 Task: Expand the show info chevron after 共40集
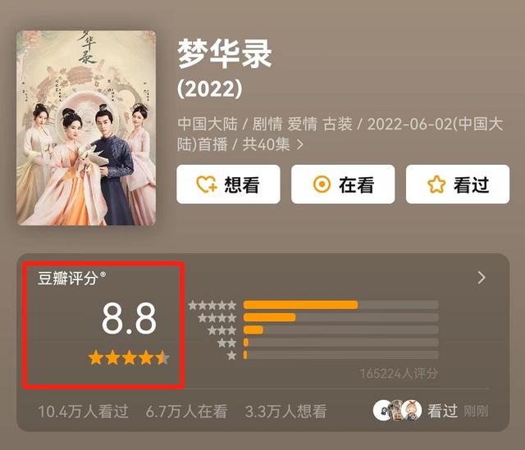[x=300, y=144]
